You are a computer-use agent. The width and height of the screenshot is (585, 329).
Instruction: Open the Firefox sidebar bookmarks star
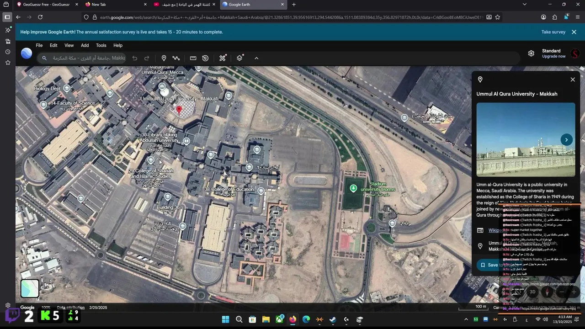tap(8, 63)
